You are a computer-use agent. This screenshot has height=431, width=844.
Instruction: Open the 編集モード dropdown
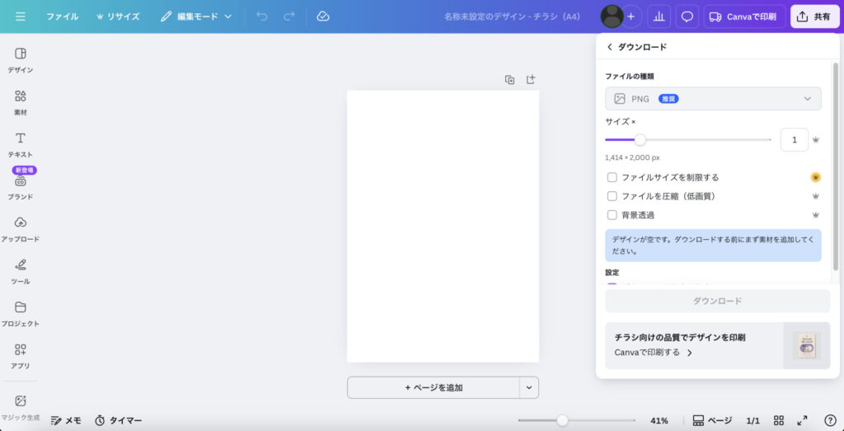click(196, 16)
